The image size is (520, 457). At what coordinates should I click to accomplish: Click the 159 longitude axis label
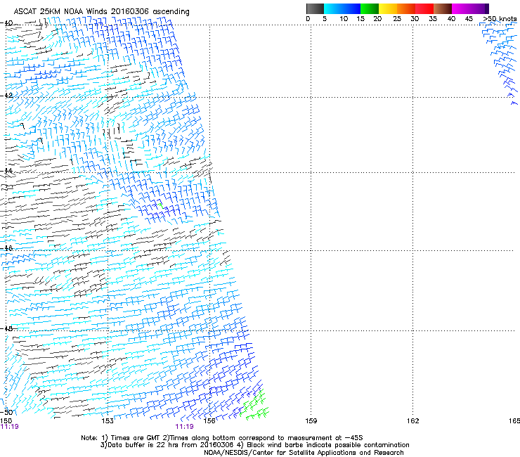[311, 421]
